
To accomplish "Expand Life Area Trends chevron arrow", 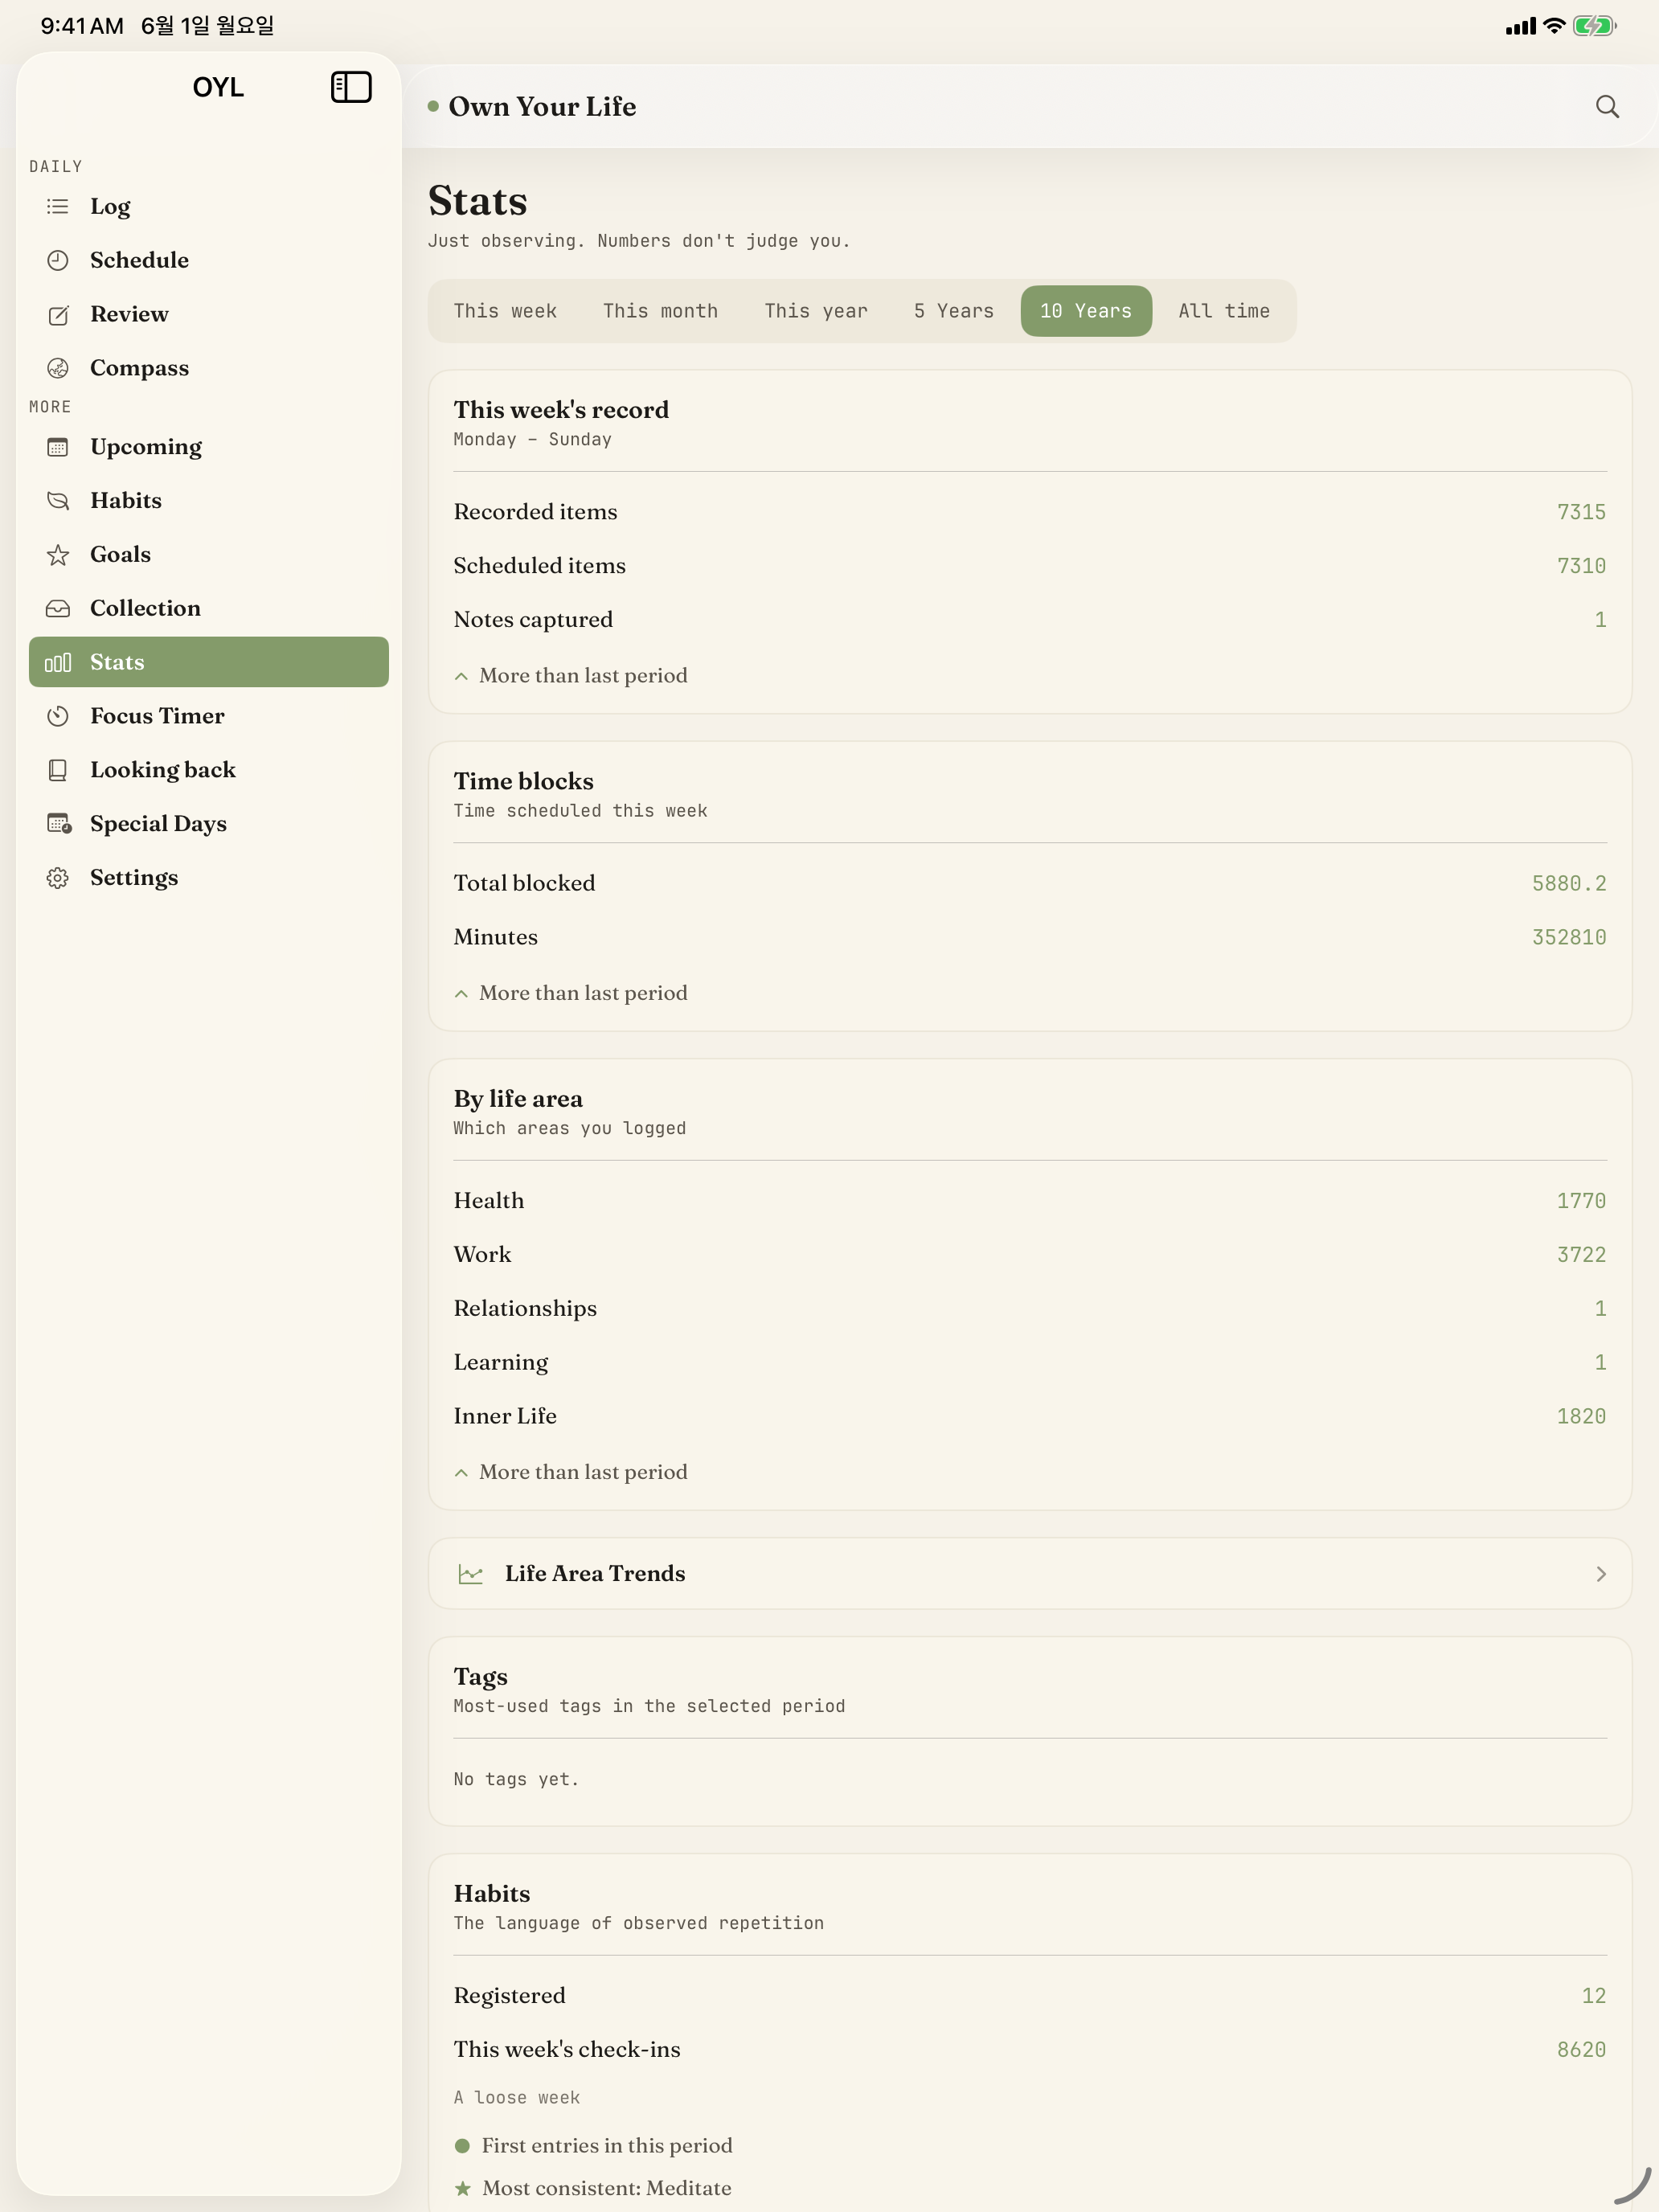I will 1601,1574.
